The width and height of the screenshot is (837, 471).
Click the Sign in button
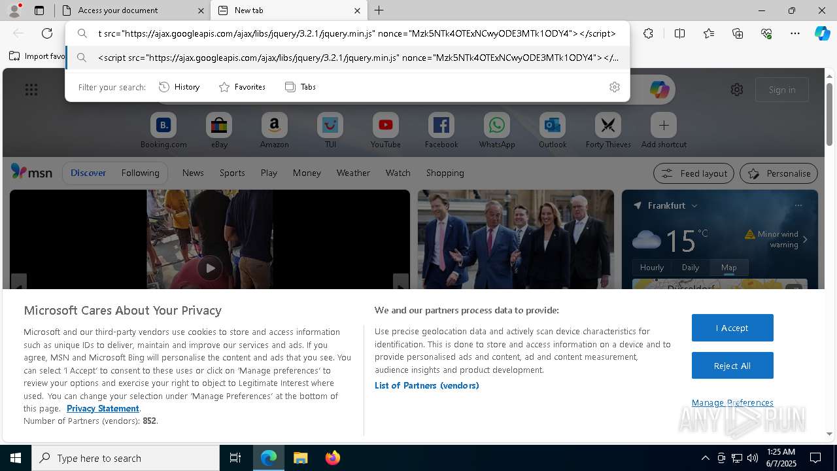point(782,90)
